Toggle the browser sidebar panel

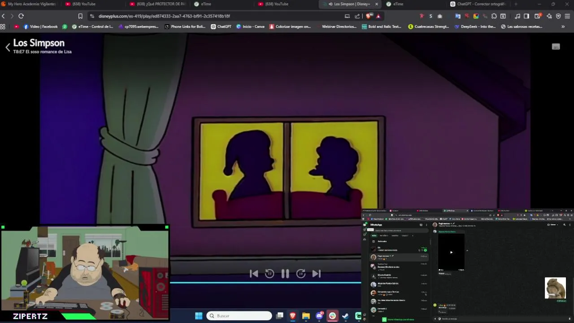526,16
